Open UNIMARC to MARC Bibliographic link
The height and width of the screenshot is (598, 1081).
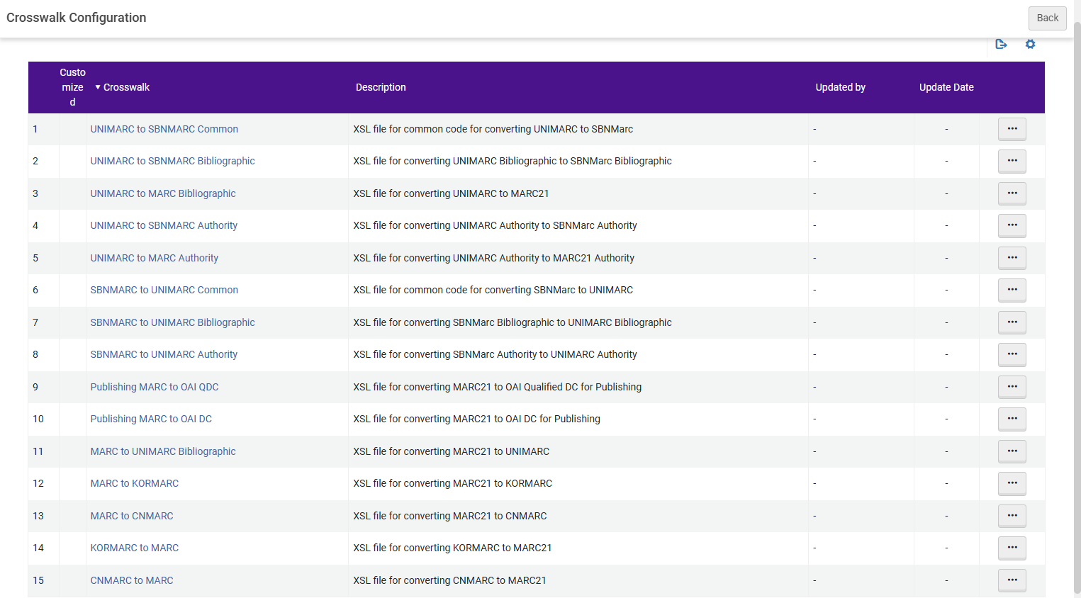(x=162, y=193)
